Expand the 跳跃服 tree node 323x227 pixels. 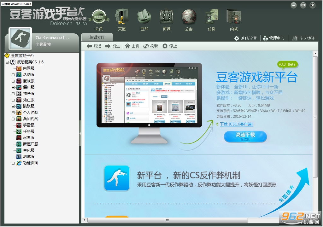click(x=13, y=106)
